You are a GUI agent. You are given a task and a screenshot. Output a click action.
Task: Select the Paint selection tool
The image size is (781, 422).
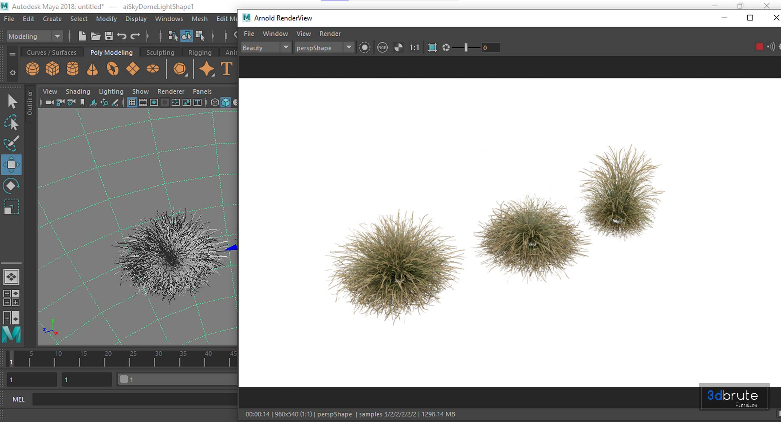pyautogui.click(x=11, y=143)
